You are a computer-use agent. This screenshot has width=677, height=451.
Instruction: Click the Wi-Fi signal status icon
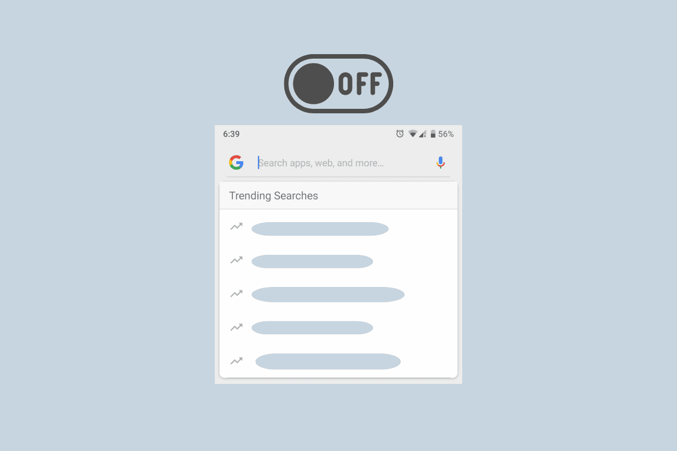413,134
